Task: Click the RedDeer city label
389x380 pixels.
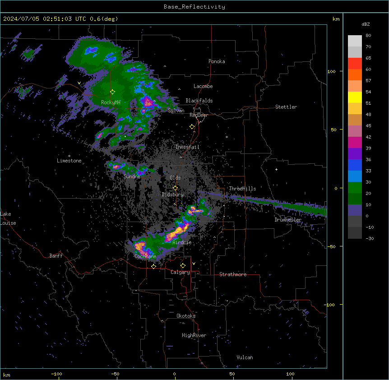Action: [x=199, y=115]
